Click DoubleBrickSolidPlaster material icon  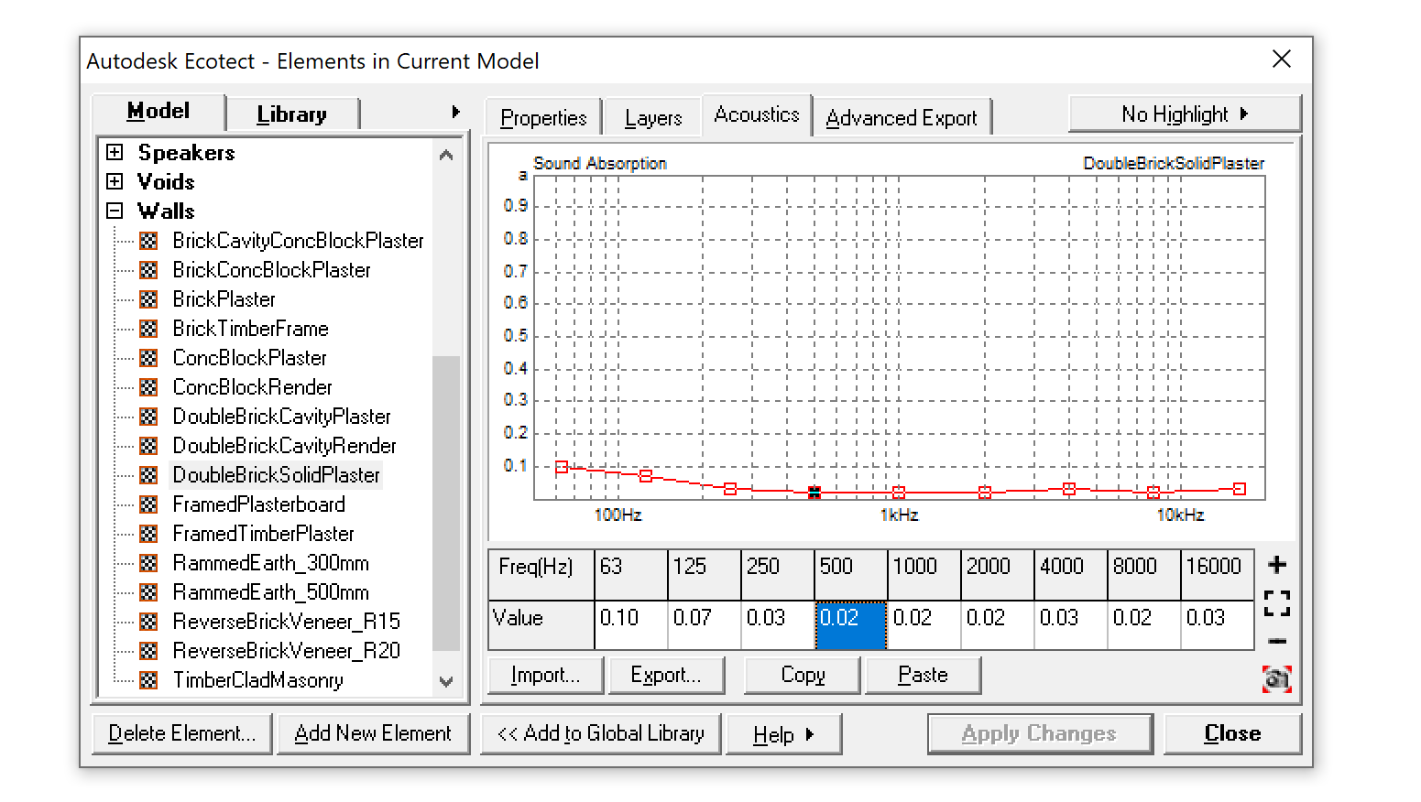pos(148,475)
